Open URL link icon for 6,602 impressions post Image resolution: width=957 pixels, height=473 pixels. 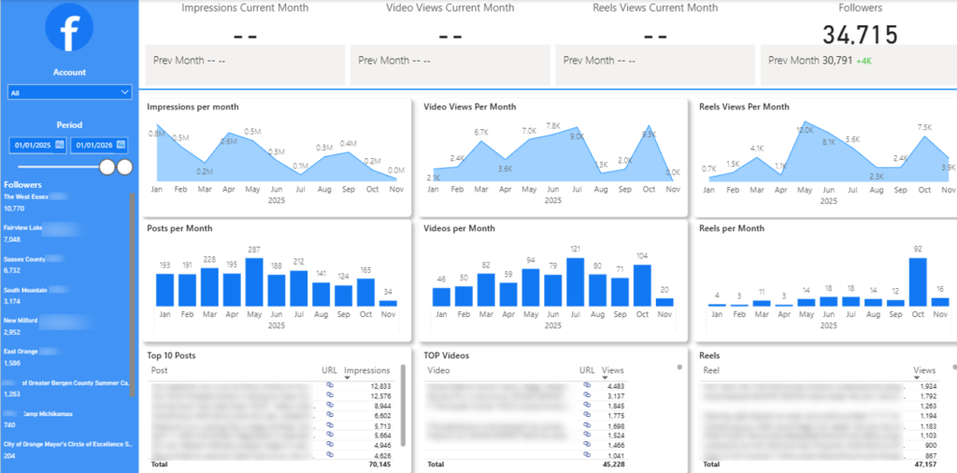[x=330, y=415]
